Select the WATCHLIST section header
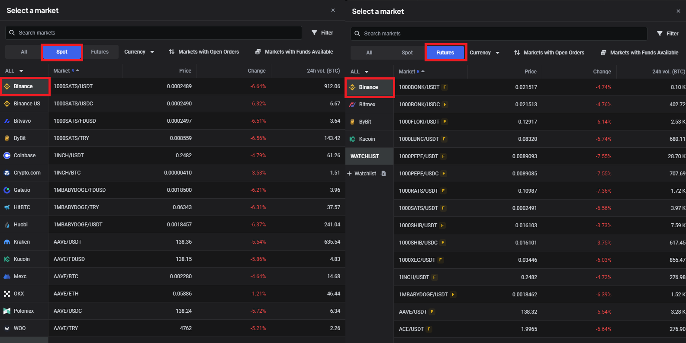Viewport: 686px width, 343px height. (x=369, y=156)
